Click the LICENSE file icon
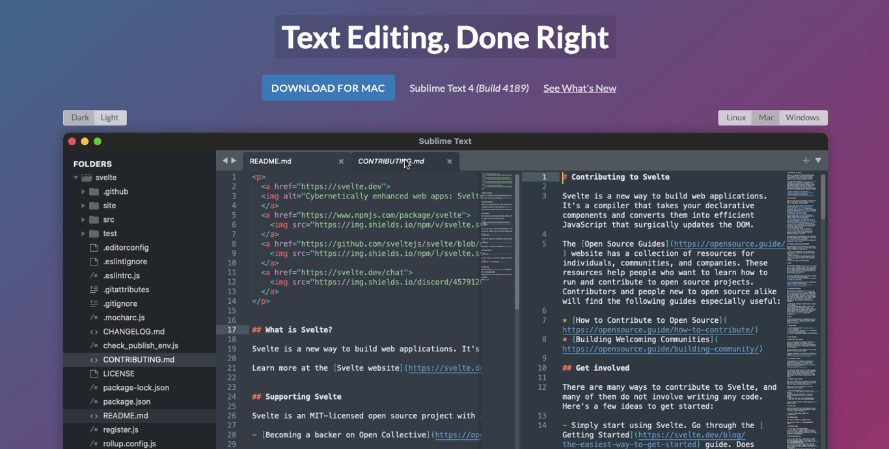Viewport: 889px width, 449px height. (x=94, y=374)
